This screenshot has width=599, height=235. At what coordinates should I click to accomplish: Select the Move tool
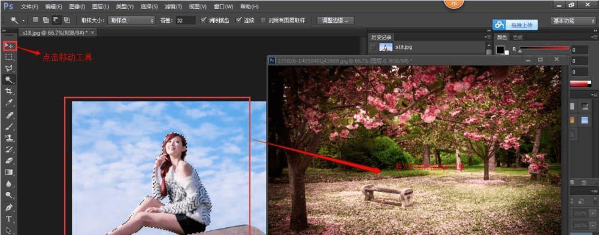click(10, 46)
